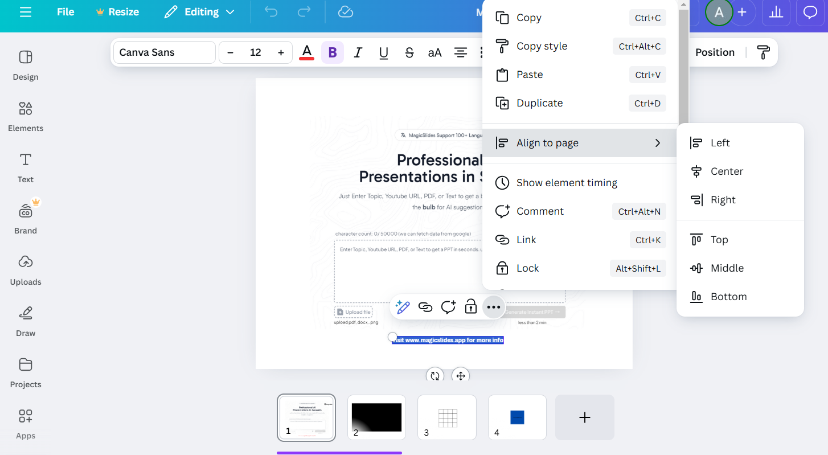This screenshot has height=455, width=828.
Task: Open the Editing mode dropdown
Action: tap(199, 12)
